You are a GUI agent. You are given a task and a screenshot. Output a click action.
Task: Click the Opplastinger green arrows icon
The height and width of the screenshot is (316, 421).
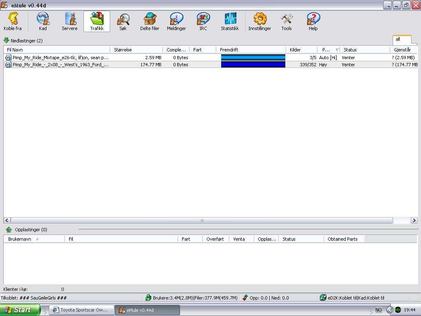9,230
